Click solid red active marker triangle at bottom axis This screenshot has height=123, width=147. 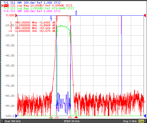pyautogui.click(x=76, y=117)
